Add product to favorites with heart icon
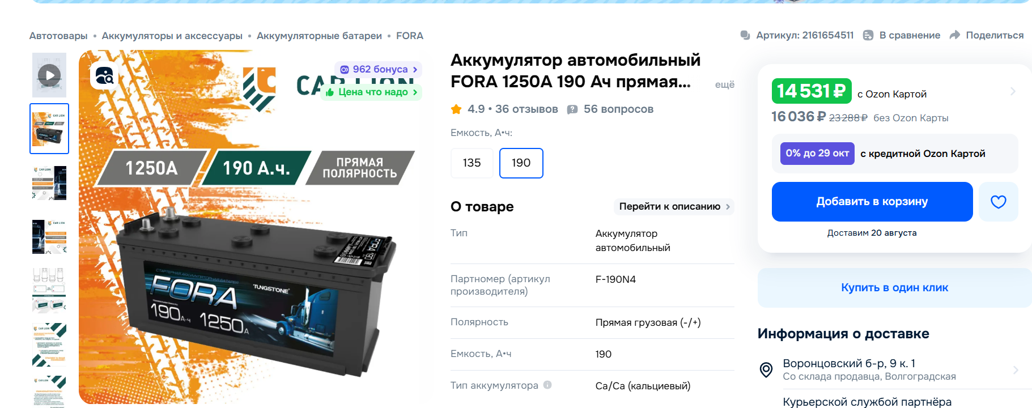This screenshot has width=1032, height=408. 998,202
